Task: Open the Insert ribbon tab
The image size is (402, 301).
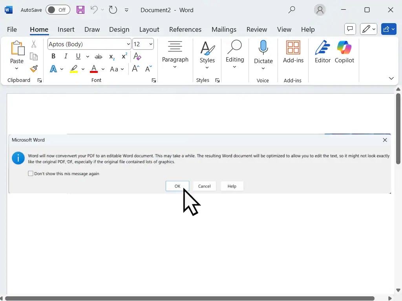Action: [66, 29]
